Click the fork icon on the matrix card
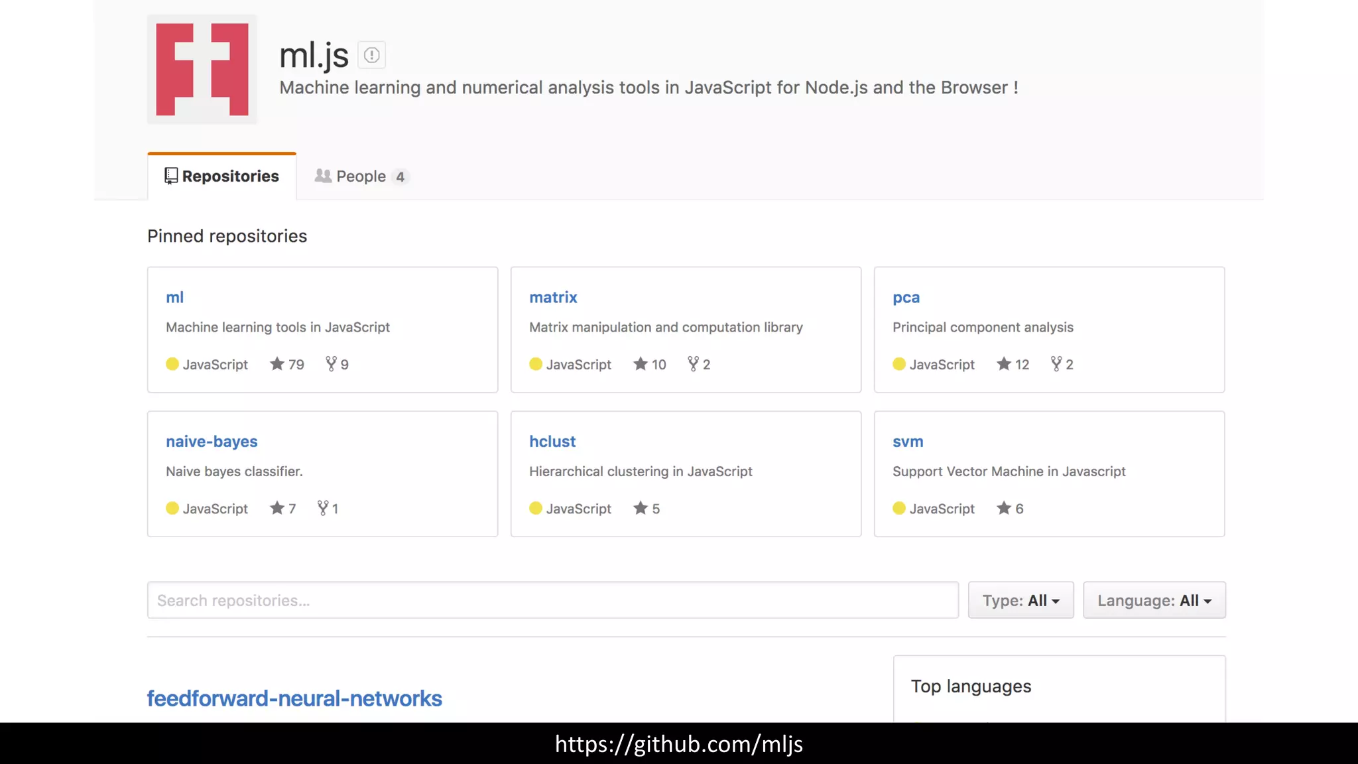Viewport: 1358px width, 764px height. (693, 363)
